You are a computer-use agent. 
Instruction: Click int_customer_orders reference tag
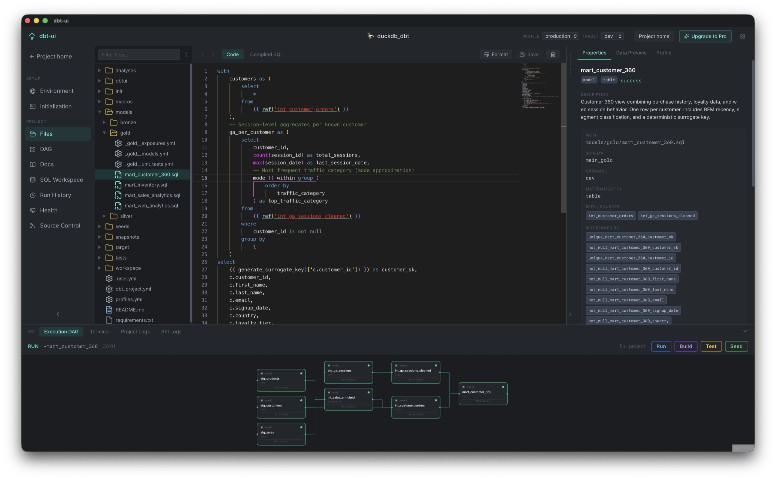pyautogui.click(x=610, y=216)
